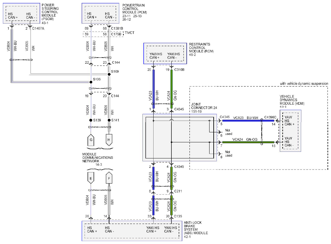Select the C1467A connector label

[x=38, y=28]
